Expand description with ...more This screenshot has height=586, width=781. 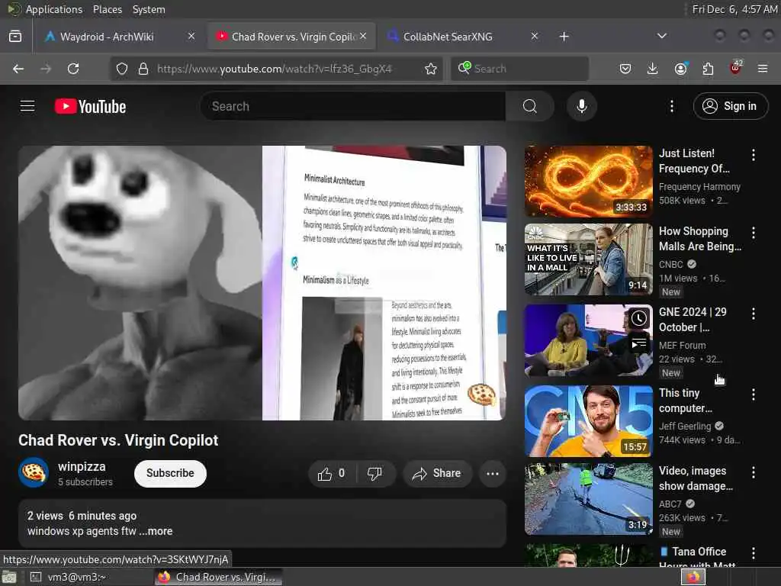[156, 531]
